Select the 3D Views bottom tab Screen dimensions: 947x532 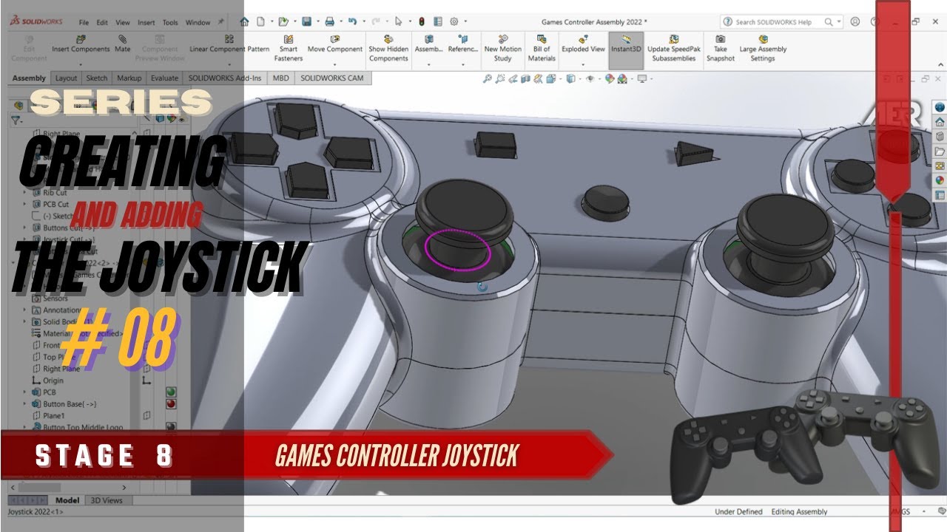(107, 500)
